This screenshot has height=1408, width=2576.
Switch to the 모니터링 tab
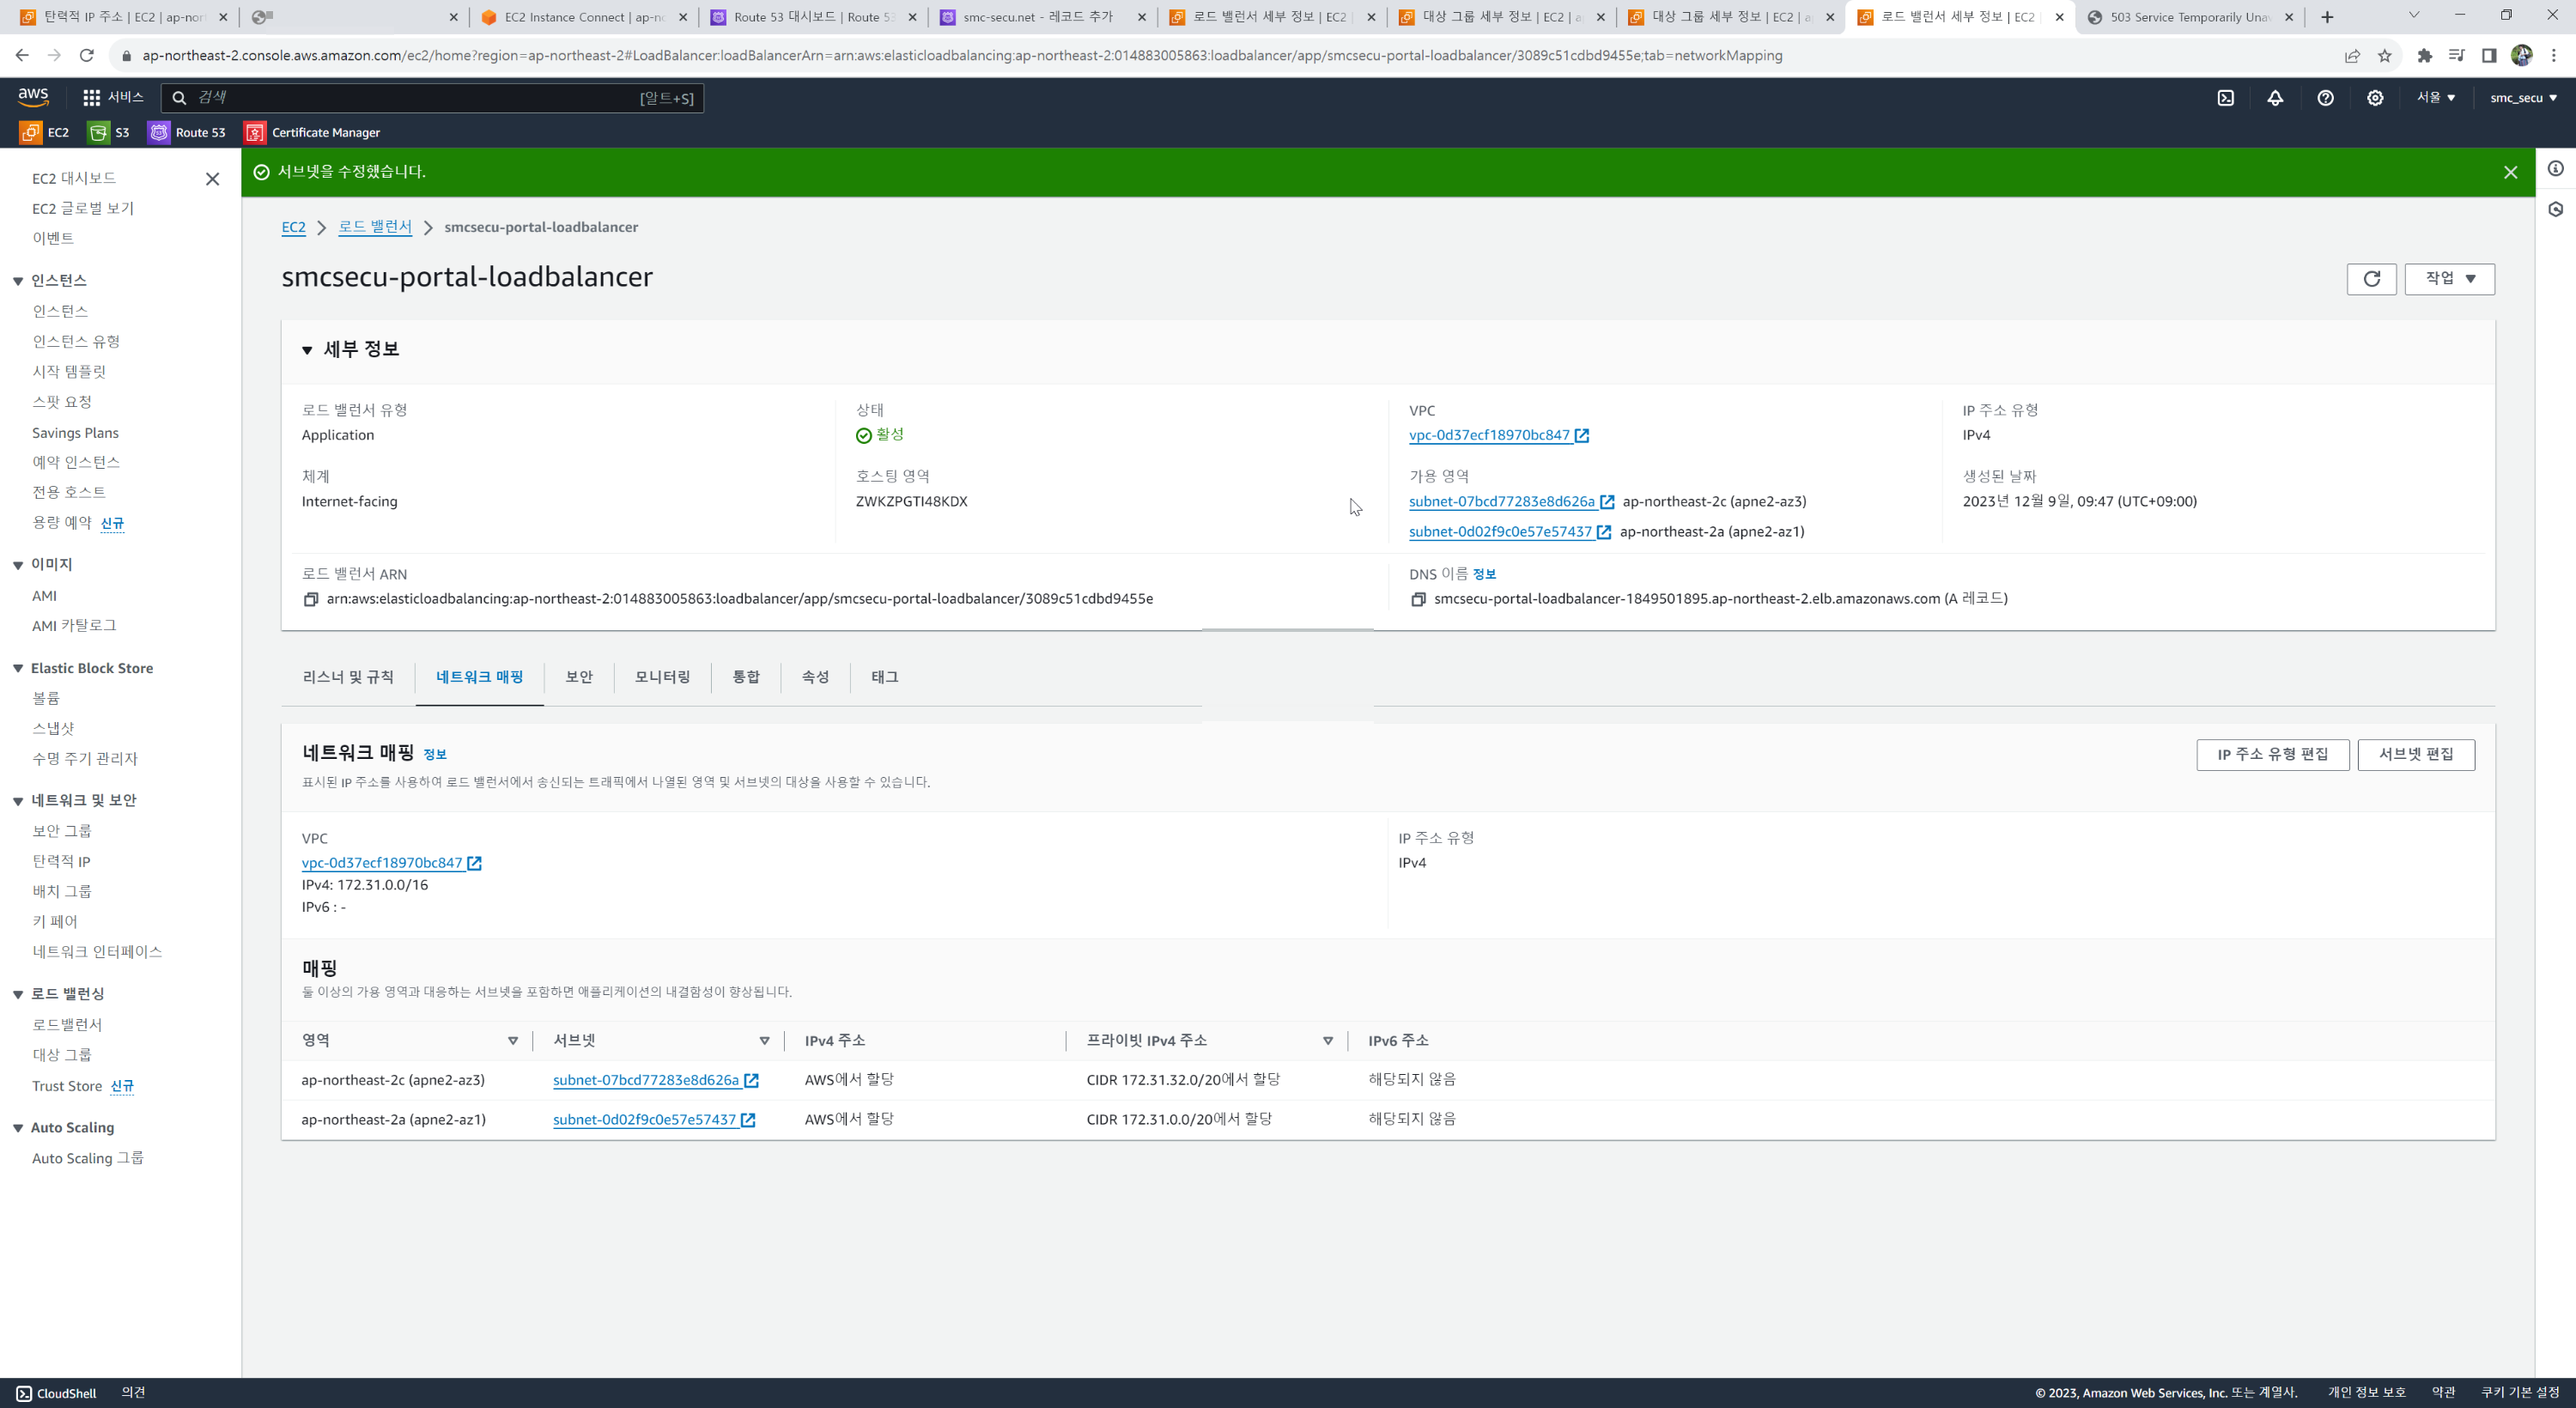662,677
